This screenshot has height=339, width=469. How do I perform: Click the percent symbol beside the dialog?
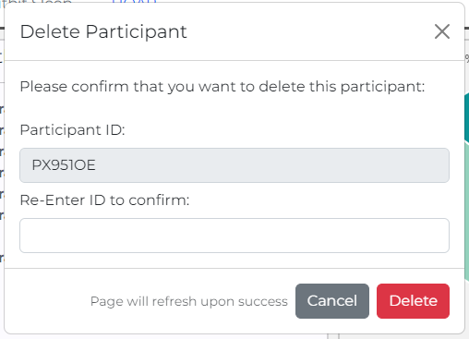click(x=467, y=58)
